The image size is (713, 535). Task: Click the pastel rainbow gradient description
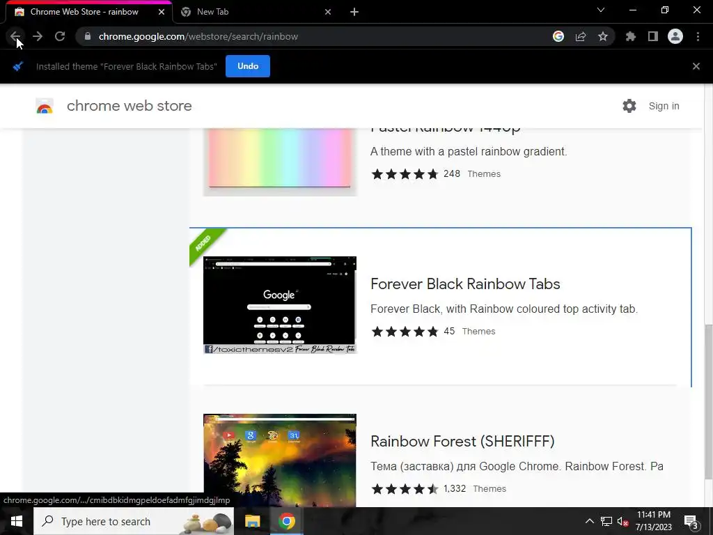[x=469, y=151]
